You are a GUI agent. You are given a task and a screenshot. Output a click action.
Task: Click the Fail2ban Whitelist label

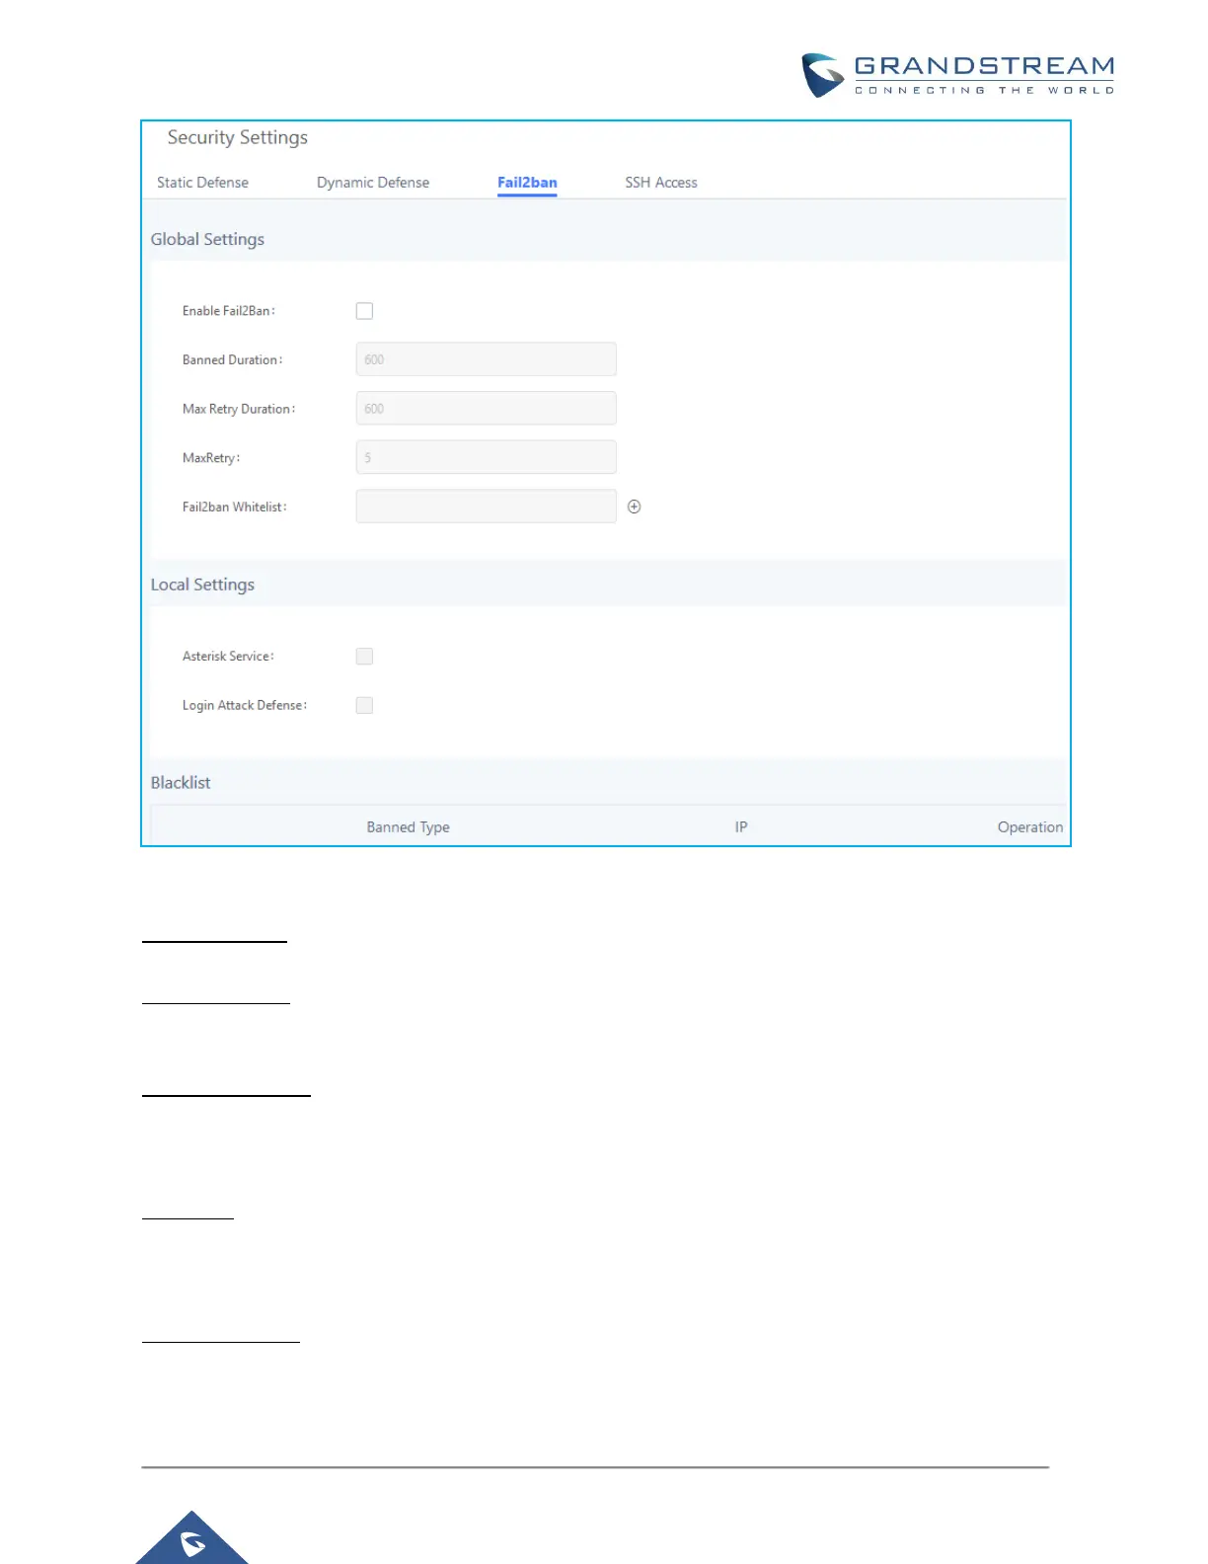tap(235, 507)
